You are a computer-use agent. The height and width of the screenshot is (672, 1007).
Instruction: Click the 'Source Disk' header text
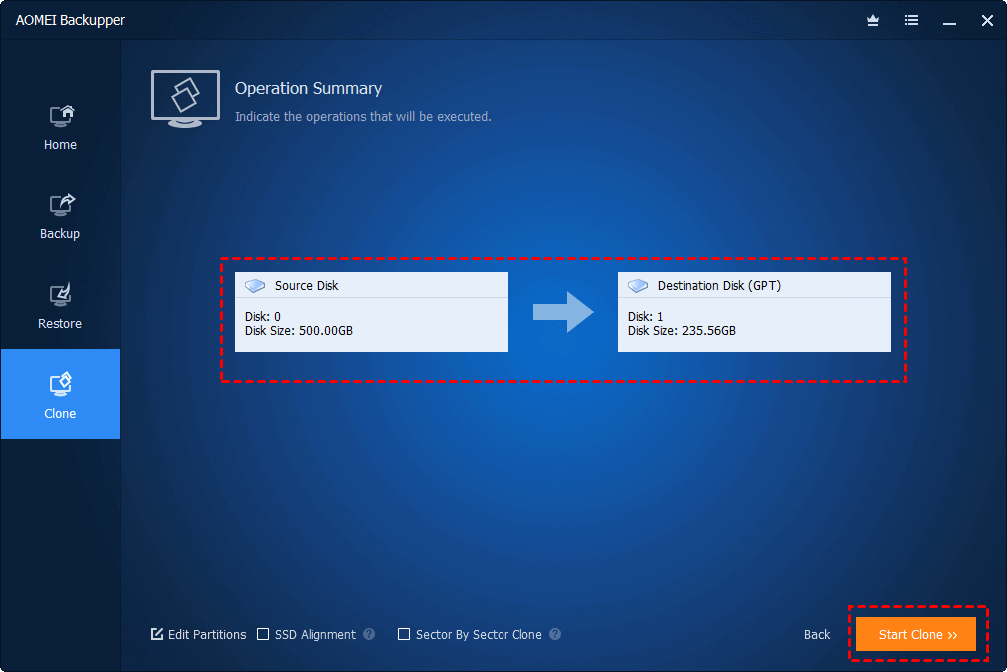306,286
